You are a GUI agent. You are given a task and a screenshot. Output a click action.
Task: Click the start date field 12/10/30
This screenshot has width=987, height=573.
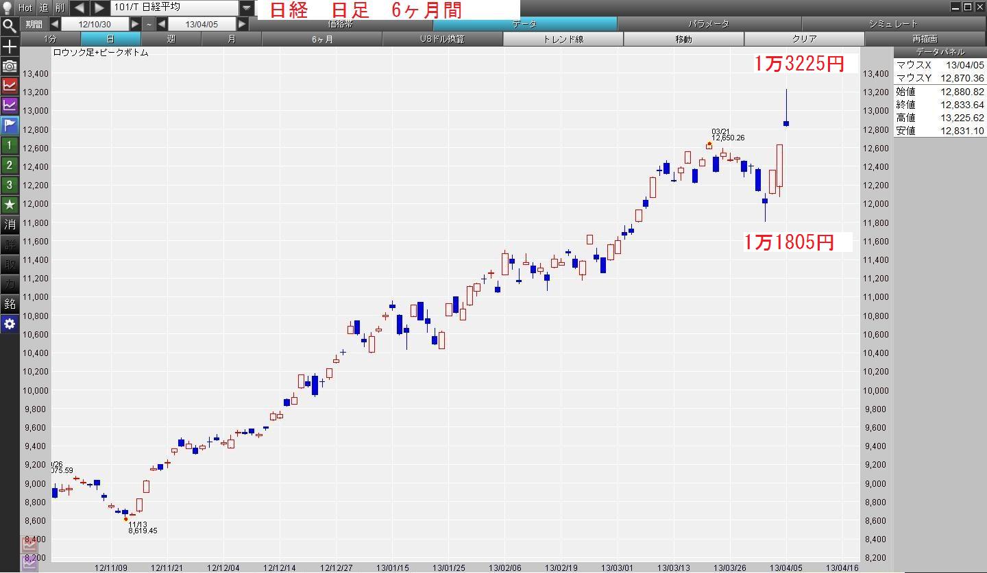[x=95, y=24]
